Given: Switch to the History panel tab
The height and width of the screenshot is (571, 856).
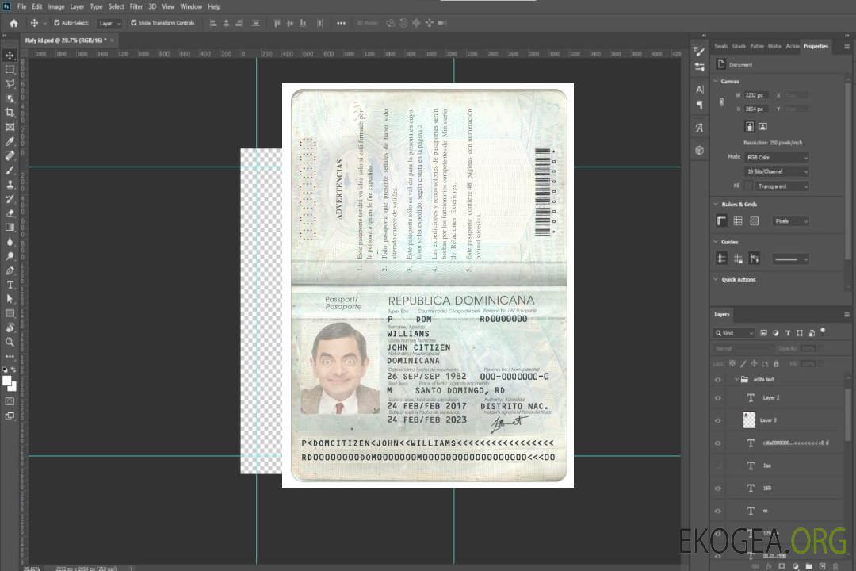Looking at the screenshot, I should (774, 46).
